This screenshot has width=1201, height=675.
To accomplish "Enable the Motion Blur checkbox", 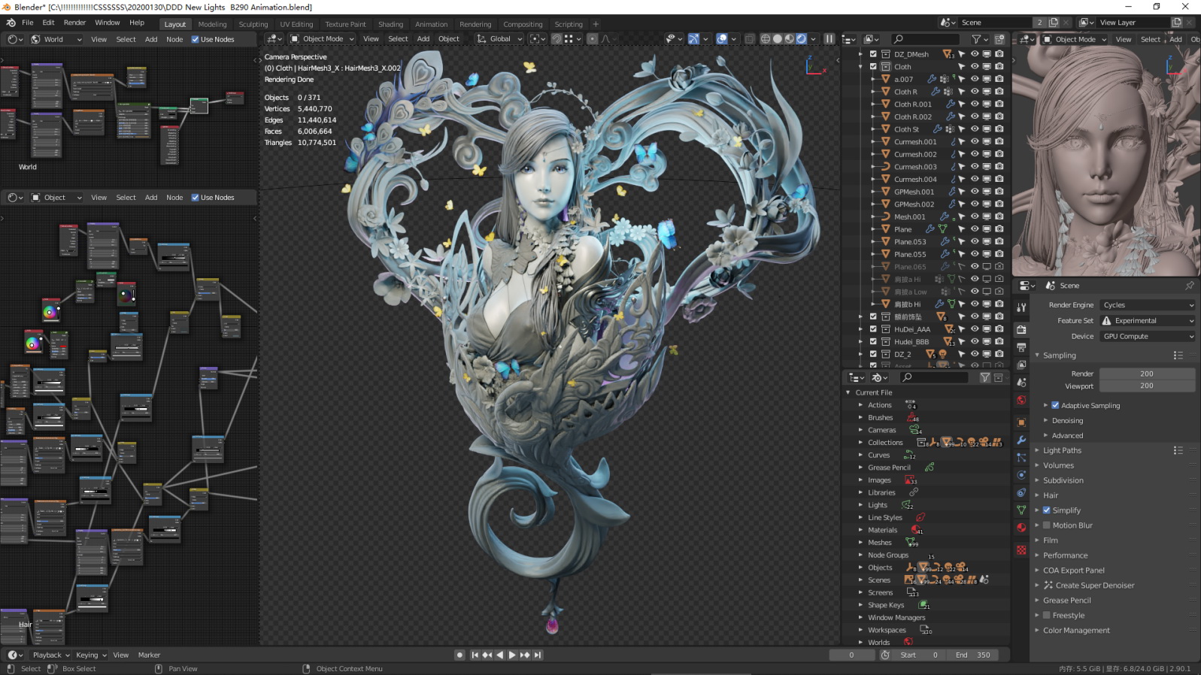I will tap(1046, 525).
